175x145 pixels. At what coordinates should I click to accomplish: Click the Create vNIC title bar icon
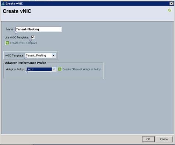(3, 4)
